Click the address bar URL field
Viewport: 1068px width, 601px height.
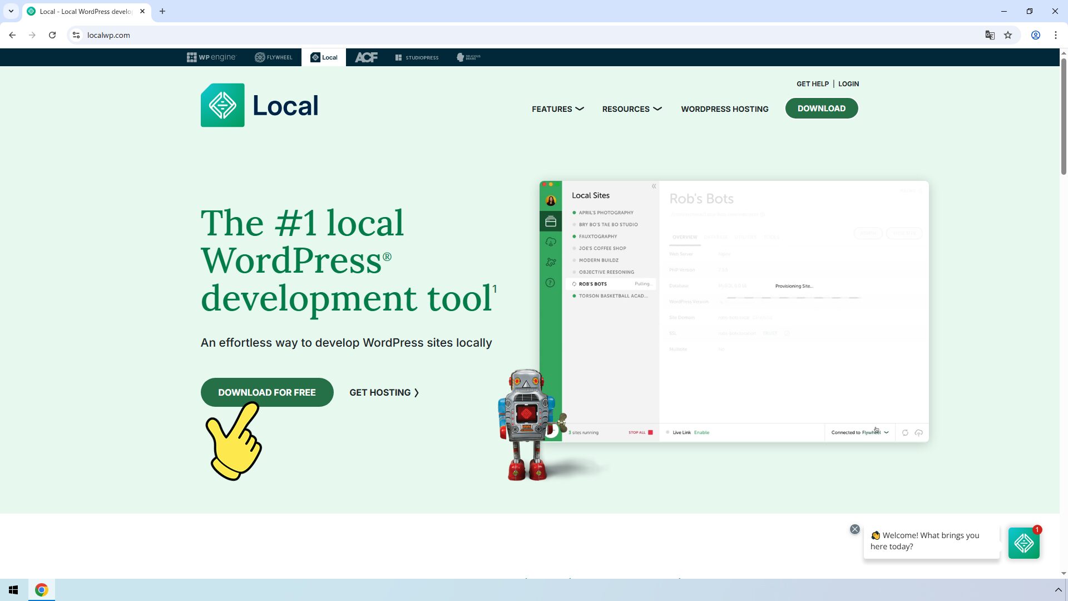coord(528,35)
